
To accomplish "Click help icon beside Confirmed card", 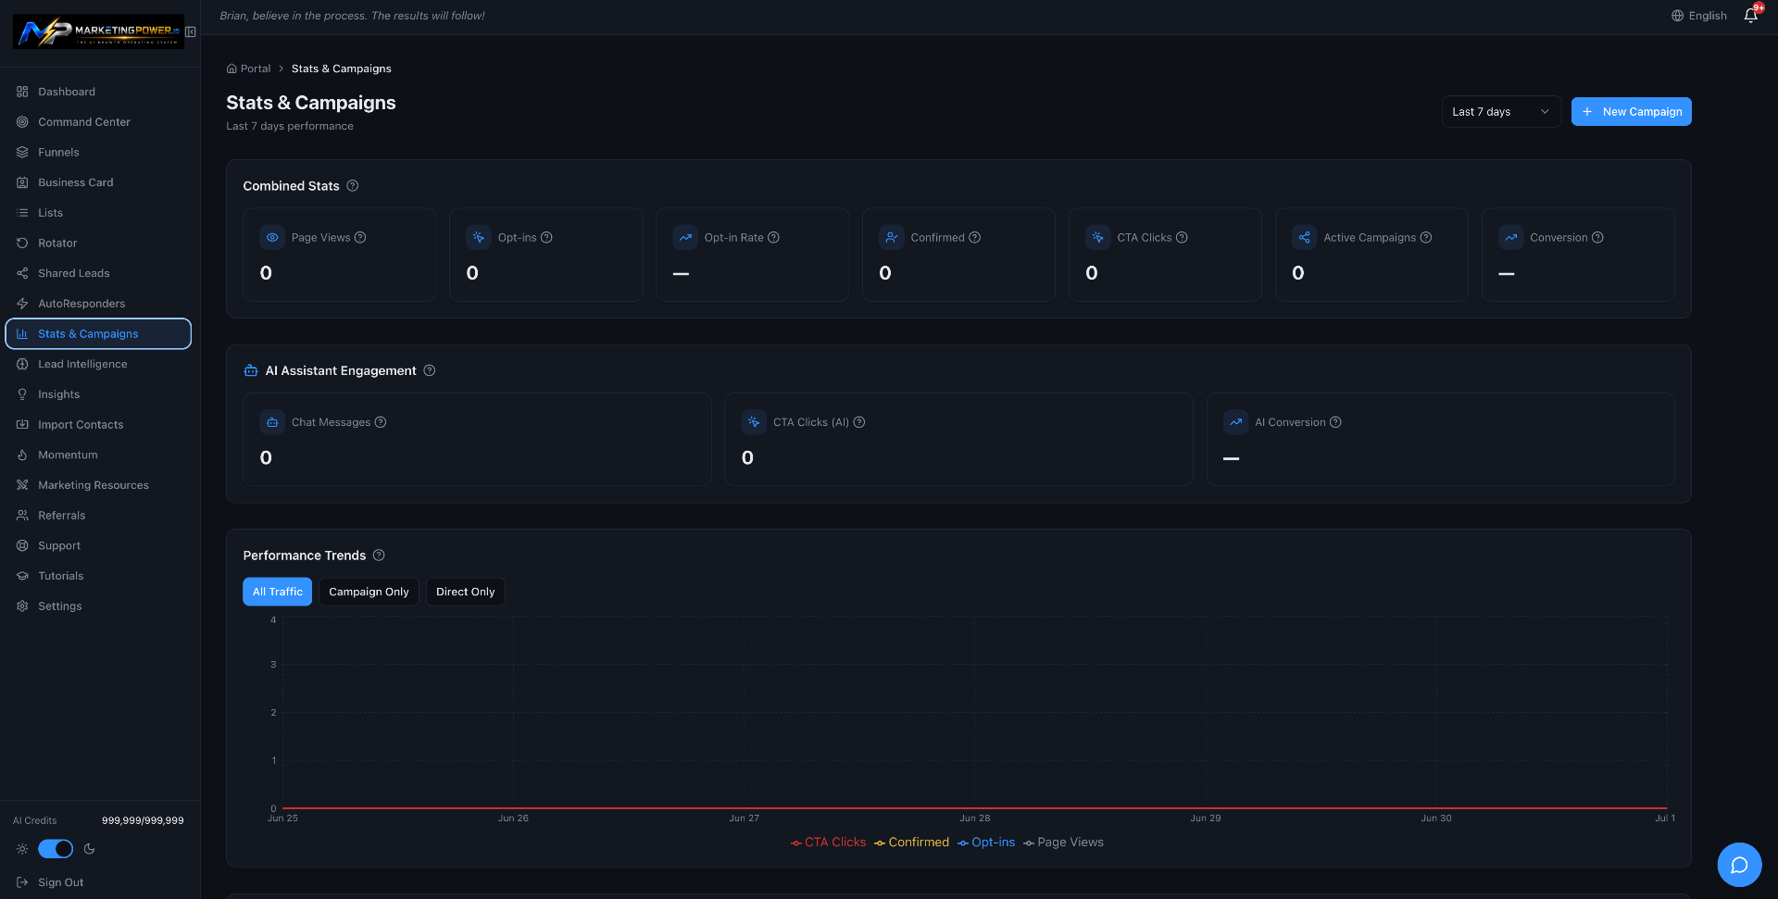I will [x=974, y=238].
